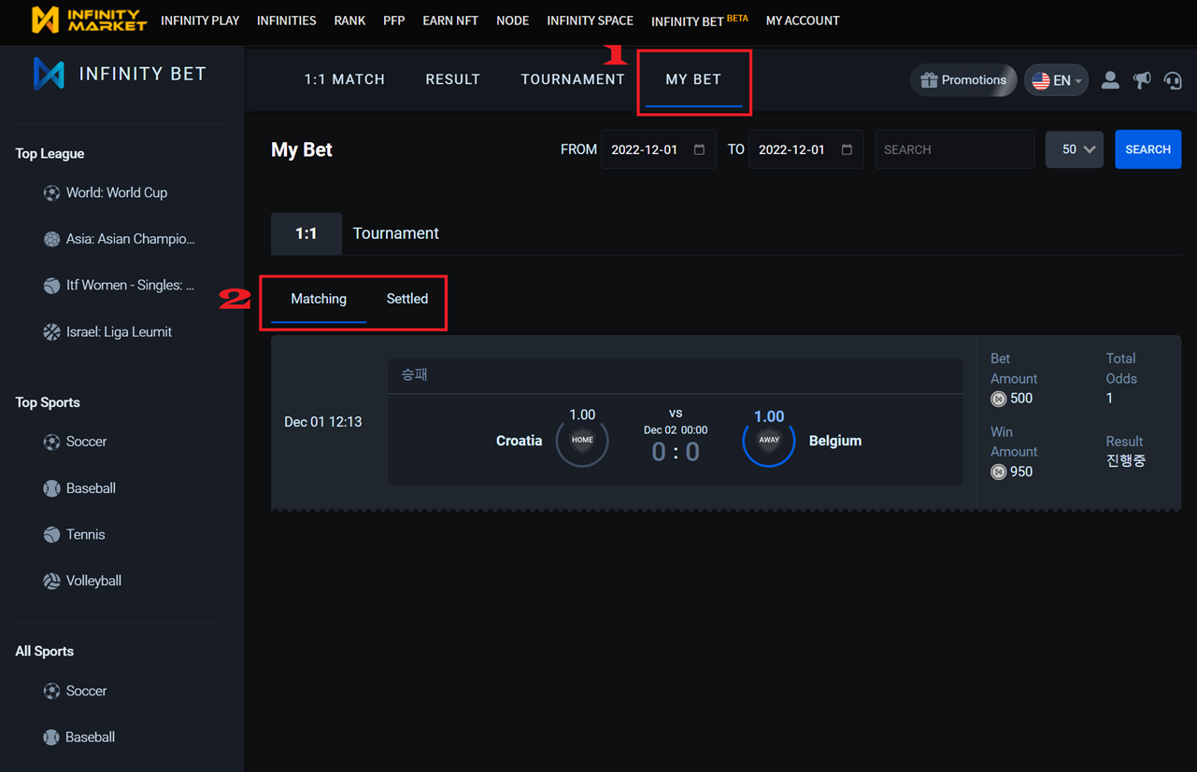This screenshot has width=1197, height=772.
Task: Open the FROM date calendar picker
Action: [699, 149]
